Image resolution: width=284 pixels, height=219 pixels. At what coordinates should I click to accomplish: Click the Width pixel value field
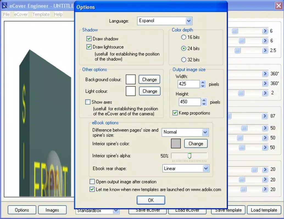(x=188, y=84)
